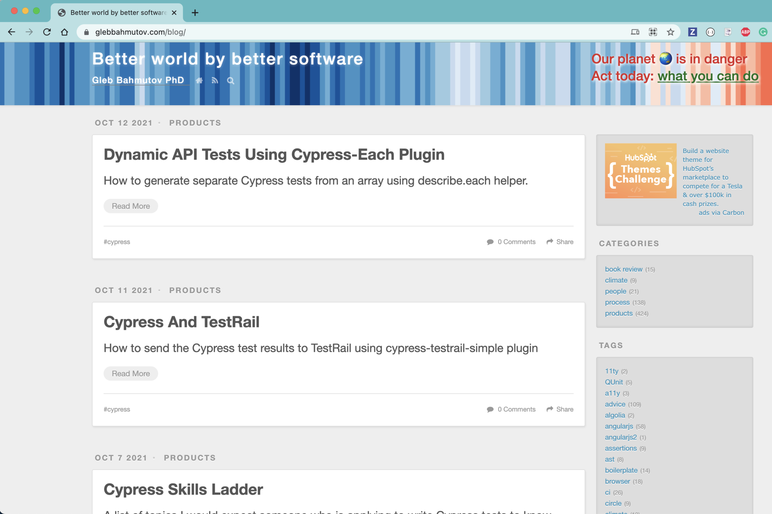Open the products category link
Screen dimensions: 772x514
(619, 313)
